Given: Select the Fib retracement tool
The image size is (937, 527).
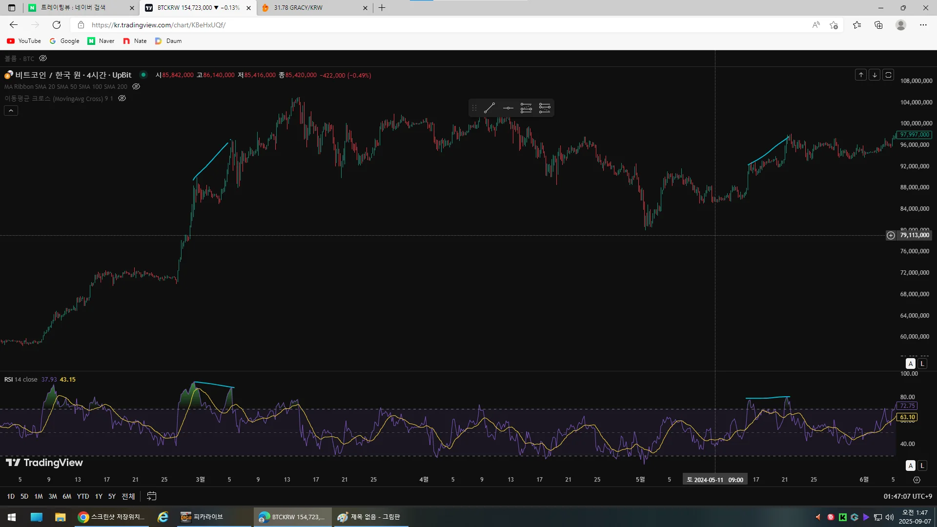Looking at the screenshot, I should 526,108.
